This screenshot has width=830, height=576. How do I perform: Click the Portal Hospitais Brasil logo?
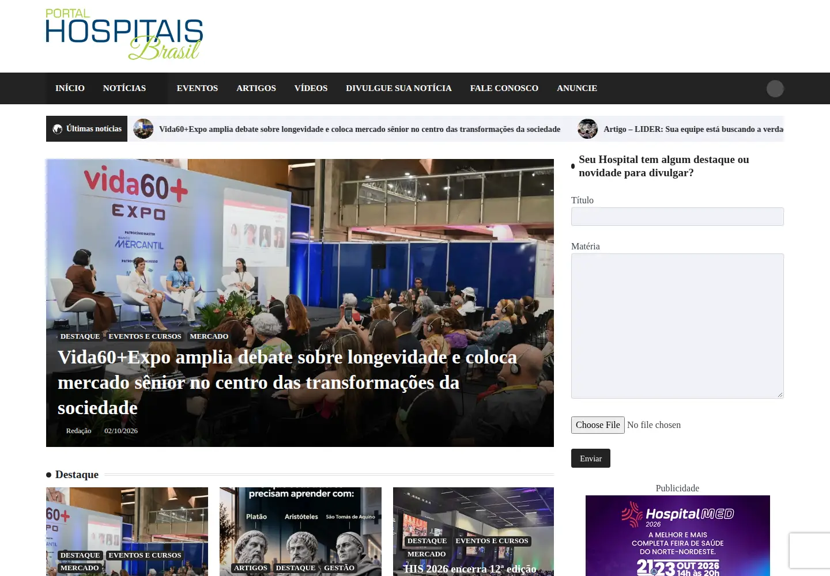(x=124, y=35)
